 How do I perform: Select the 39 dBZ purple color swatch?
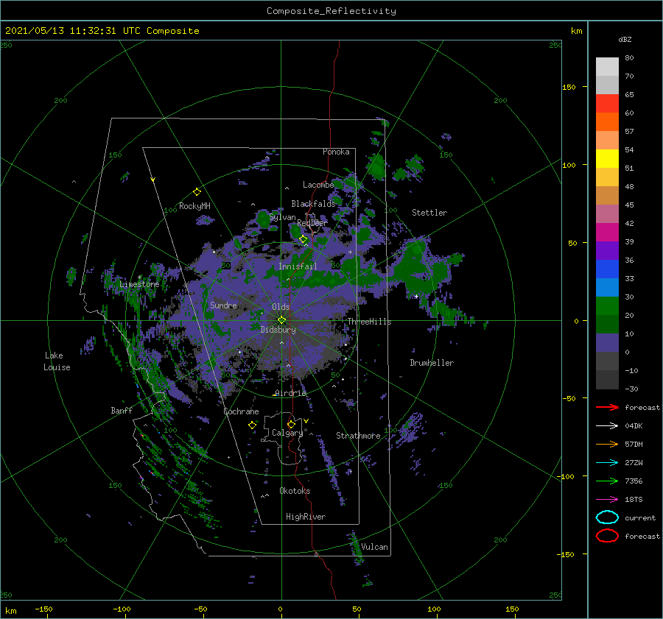point(607,250)
